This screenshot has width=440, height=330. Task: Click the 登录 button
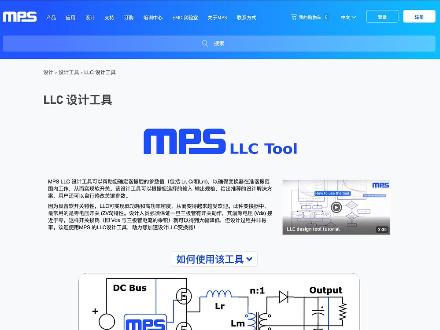click(382, 16)
